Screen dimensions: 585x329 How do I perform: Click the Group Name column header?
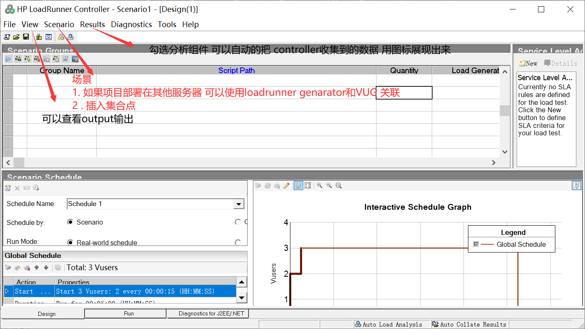click(62, 70)
